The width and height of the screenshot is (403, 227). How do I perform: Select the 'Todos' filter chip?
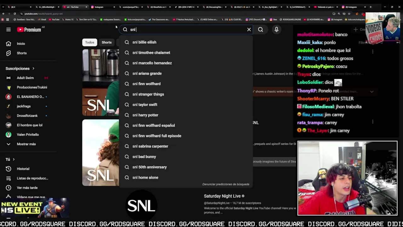[x=90, y=42]
